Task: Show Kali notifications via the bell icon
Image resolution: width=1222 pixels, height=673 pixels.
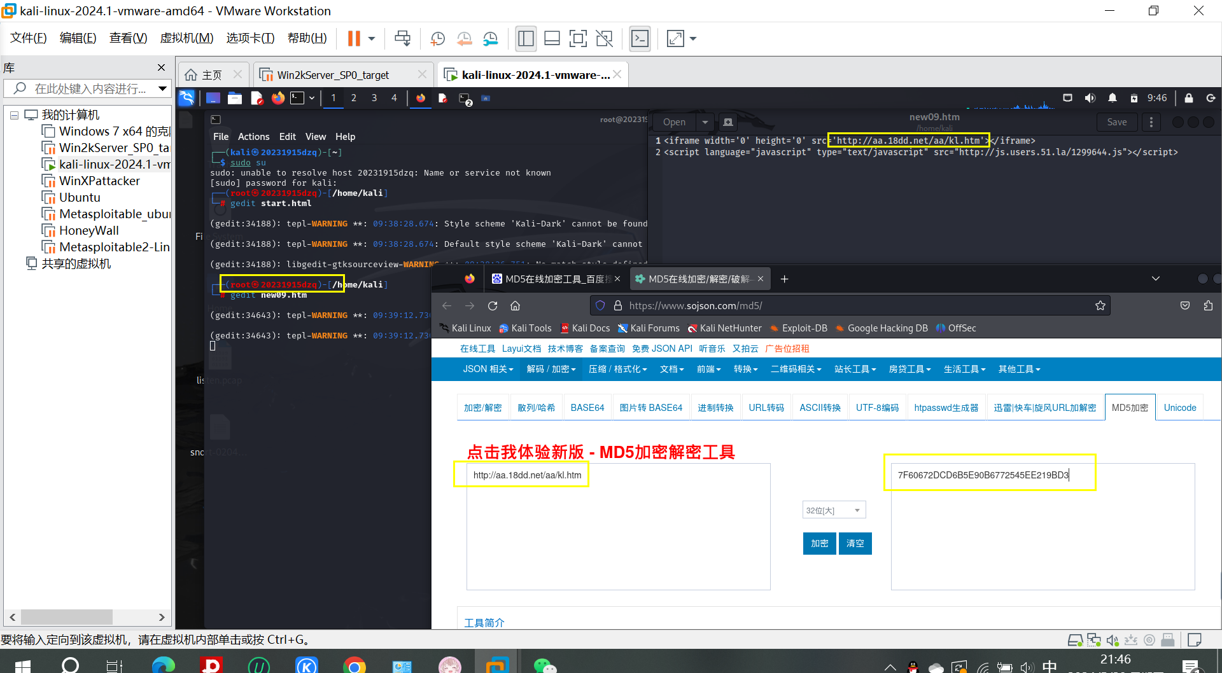Action: pyautogui.click(x=1113, y=98)
